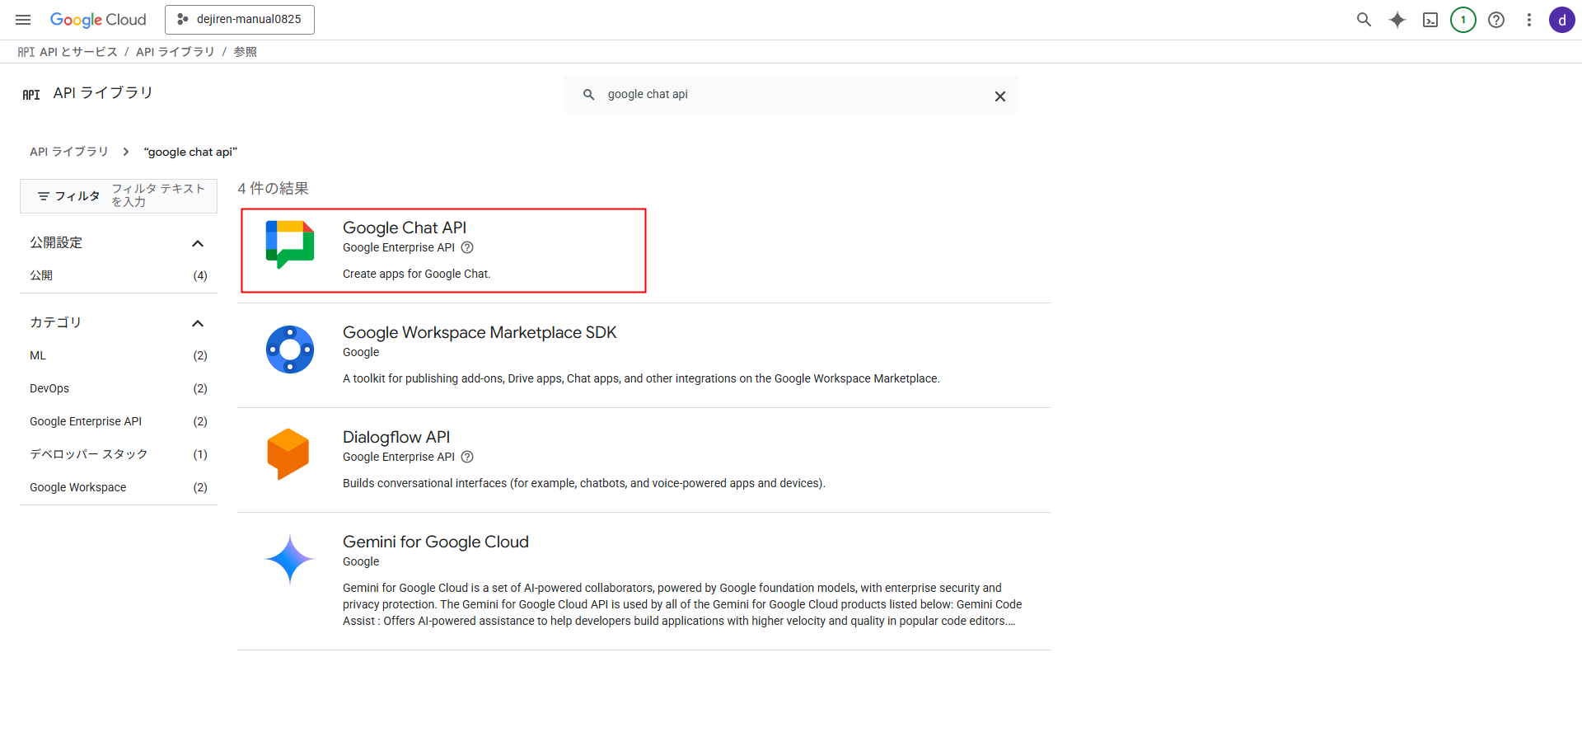
Task: Go to API ライブラリ breadcrumb link
Action: click(x=69, y=152)
